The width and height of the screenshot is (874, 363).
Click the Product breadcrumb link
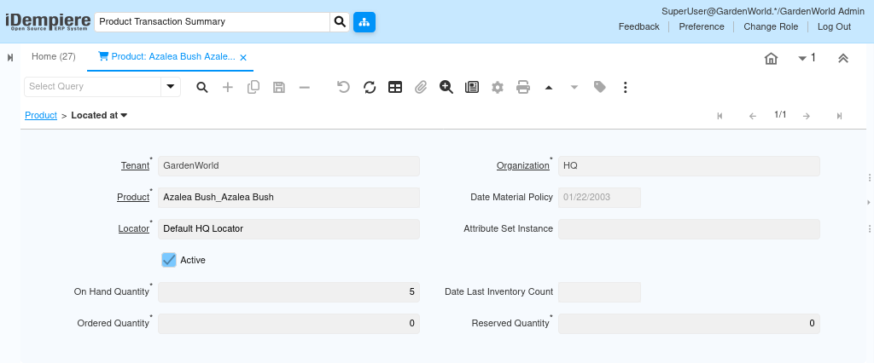click(41, 115)
